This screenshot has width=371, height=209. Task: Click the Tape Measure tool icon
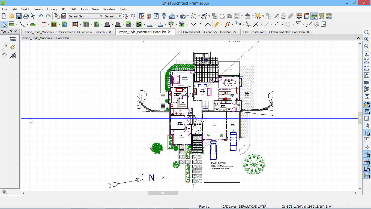[216, 24]
